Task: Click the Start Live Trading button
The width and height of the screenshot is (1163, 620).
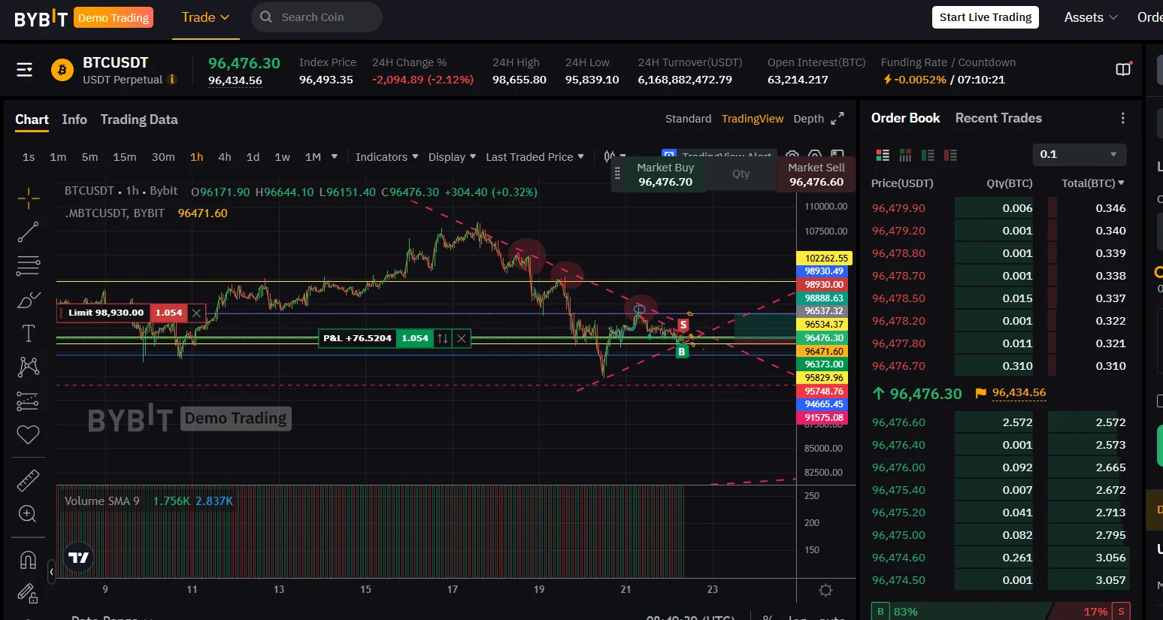Action: click(986, 17)
